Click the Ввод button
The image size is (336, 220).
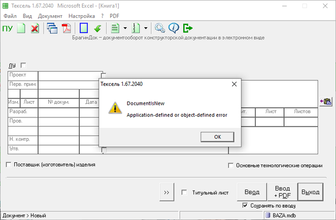pos(252,192)
